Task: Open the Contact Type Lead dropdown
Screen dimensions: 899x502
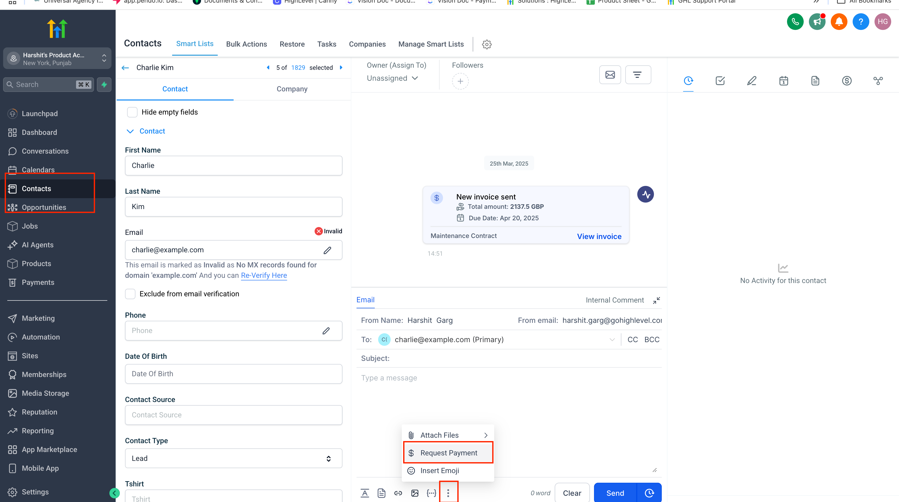Action: 233,458
